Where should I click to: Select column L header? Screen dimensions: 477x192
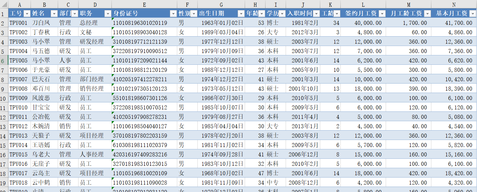click(363, 5)
